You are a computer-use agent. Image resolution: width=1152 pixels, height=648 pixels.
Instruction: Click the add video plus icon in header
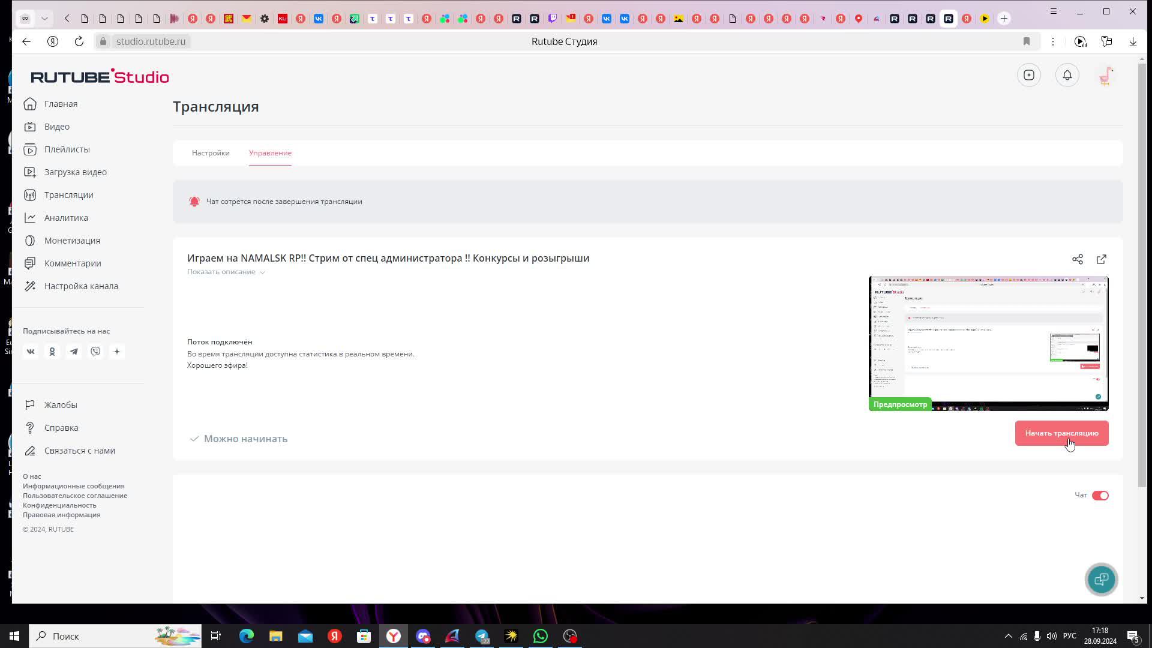1029,75
